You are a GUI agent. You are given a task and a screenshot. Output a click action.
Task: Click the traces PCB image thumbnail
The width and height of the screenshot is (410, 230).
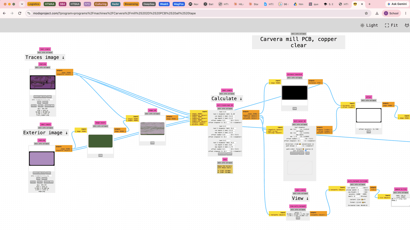tap(43, 82)
